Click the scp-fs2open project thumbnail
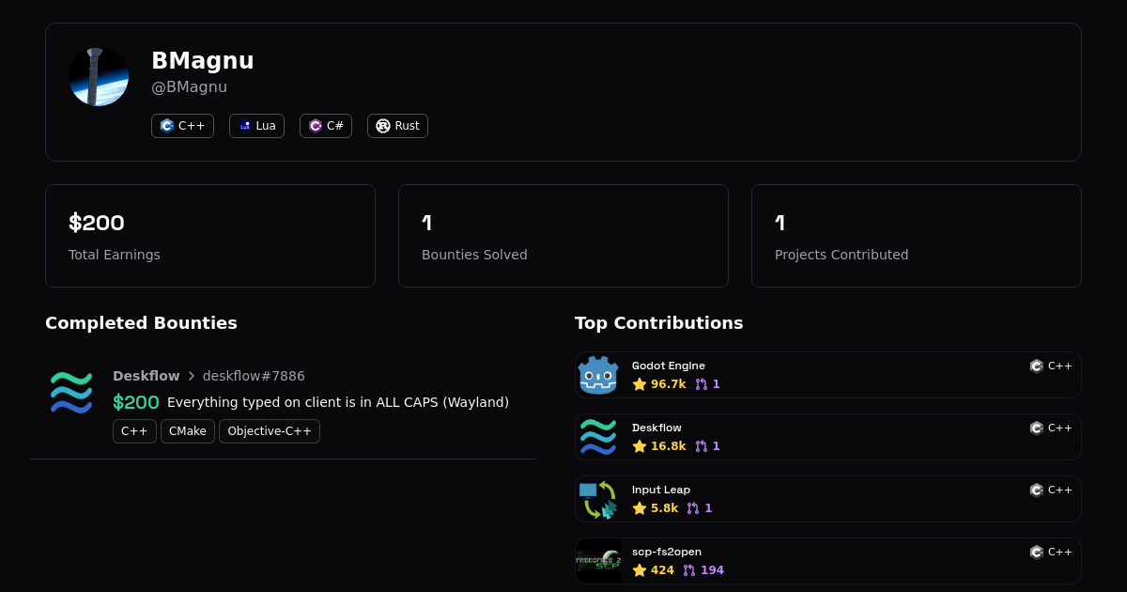The width and height of the screenshot is (1127, 592). (598, 561)
